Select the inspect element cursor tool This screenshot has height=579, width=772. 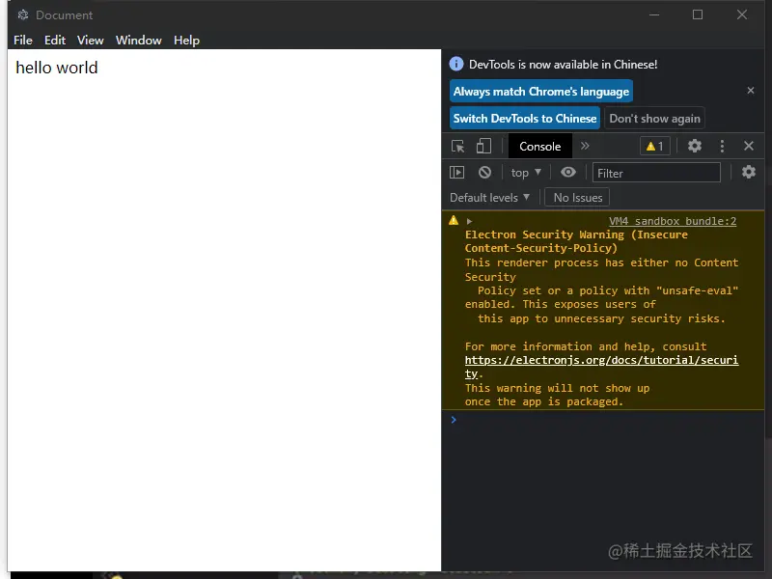click(455, 146)
